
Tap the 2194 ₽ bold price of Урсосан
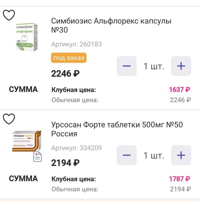click(x=65, y=163)
